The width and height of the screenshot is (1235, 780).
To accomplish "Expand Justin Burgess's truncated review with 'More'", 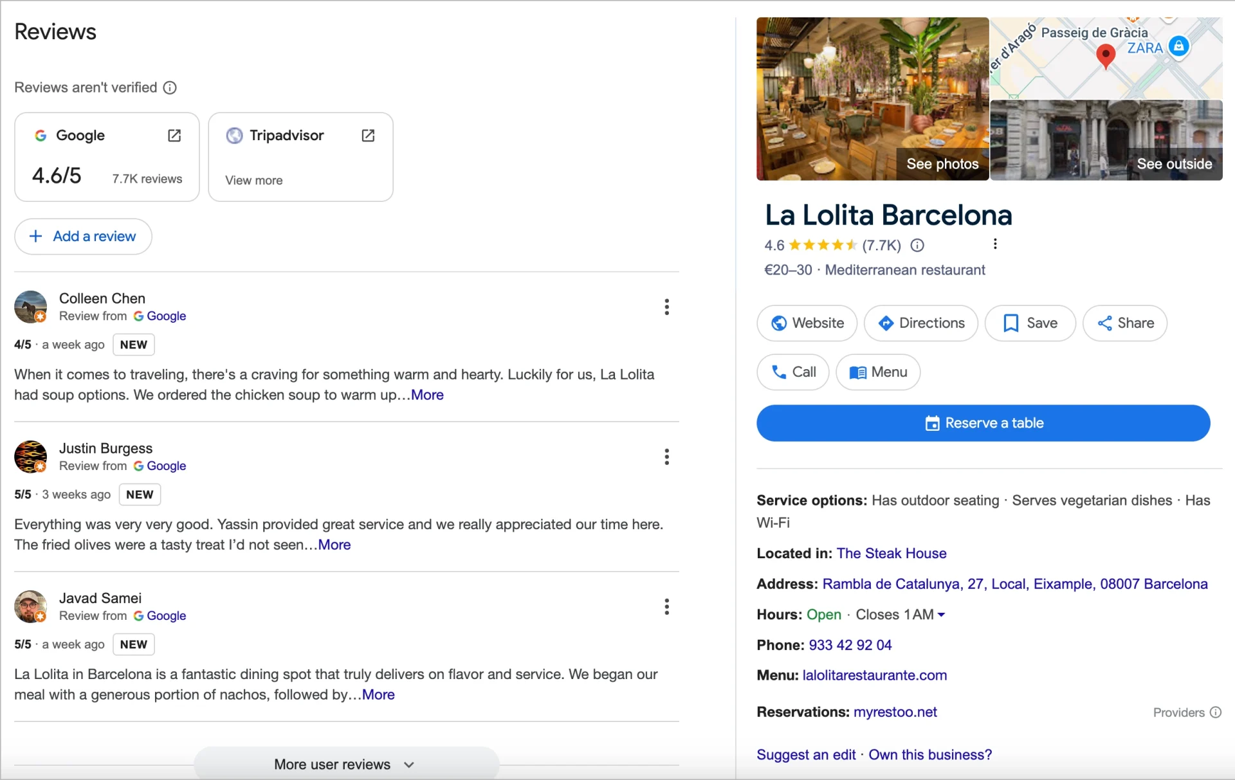I will point(334,545).
